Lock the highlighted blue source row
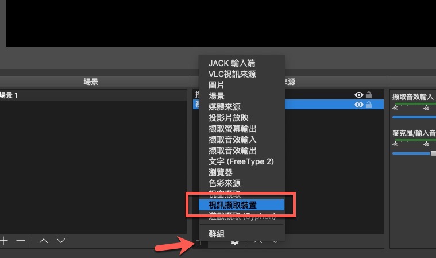Image resolution: width=436 pixels, height=258 pixels. 369,105
